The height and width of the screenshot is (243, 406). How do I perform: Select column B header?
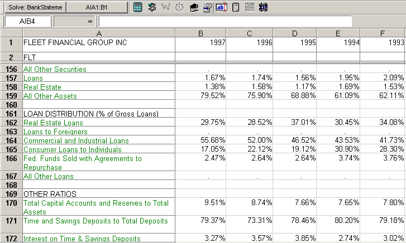200,33
